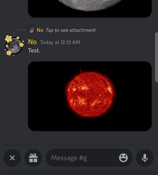Open the flower-decorated moon profile avatar
Image resolution: width=158 pixels, height=175 pixels.
pyautogui.click(x=14, y=45)
